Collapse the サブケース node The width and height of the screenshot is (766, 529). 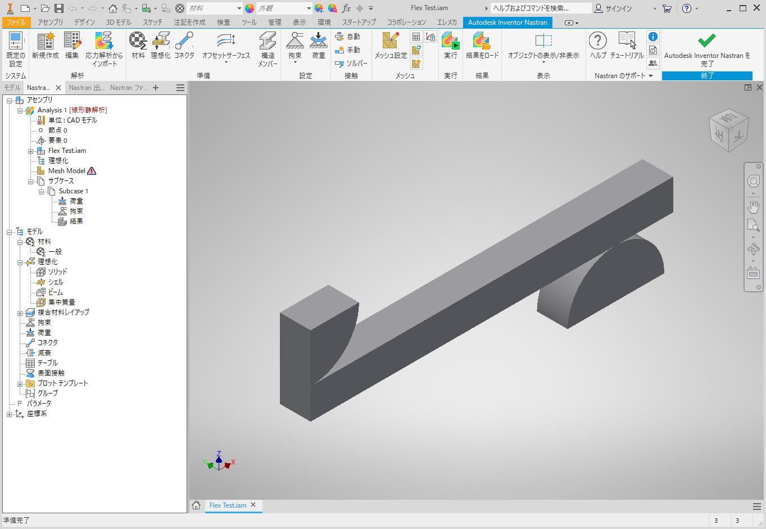click(31, 181)
